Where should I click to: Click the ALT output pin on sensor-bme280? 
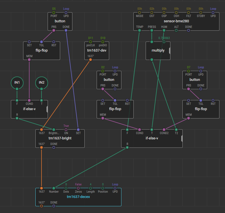click(x=176, y=30)
